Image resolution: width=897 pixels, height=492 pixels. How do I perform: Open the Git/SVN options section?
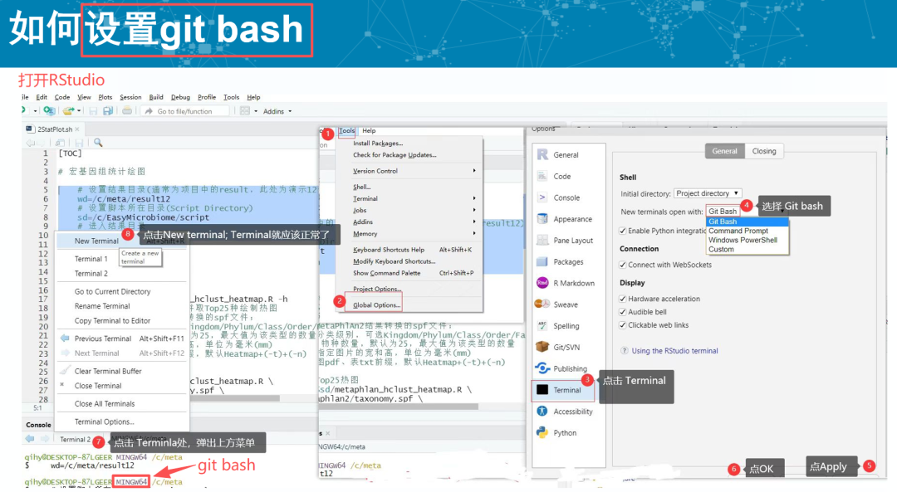click(558, 347)
